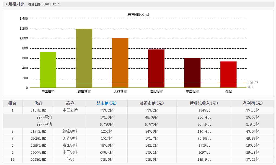276x165 pixels.
Task: Click stock code 02600.HK
Action: [x=38, y=152]
